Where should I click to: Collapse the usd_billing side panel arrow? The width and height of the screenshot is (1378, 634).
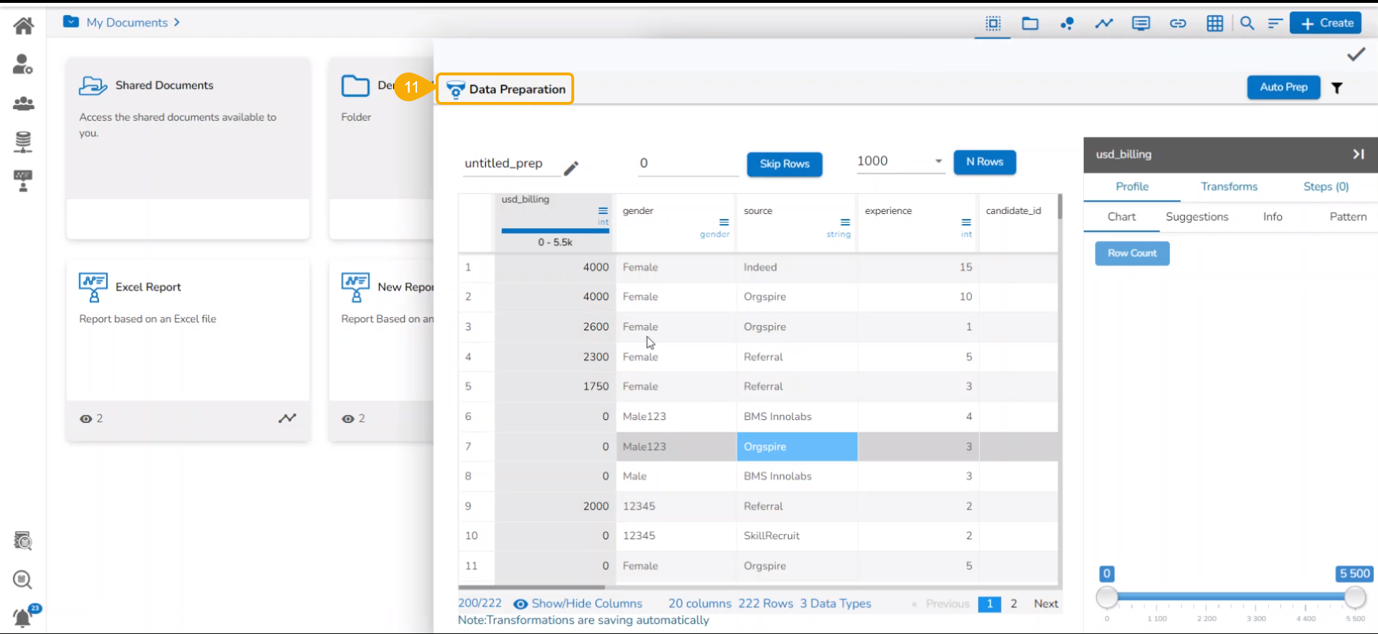coord(1358,154)
